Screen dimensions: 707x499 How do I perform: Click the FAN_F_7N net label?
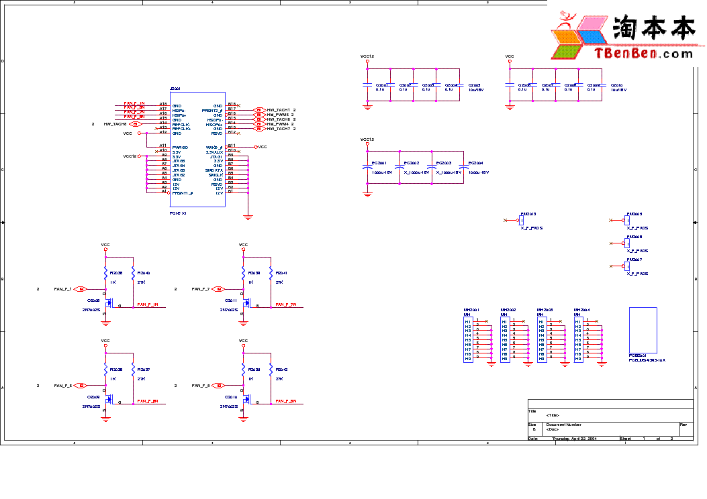click(x=286, y=304)
